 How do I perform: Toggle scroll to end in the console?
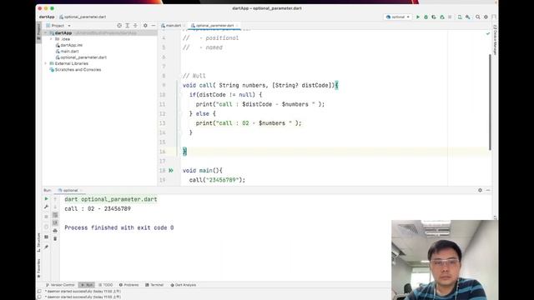click(x=55, y=222)
